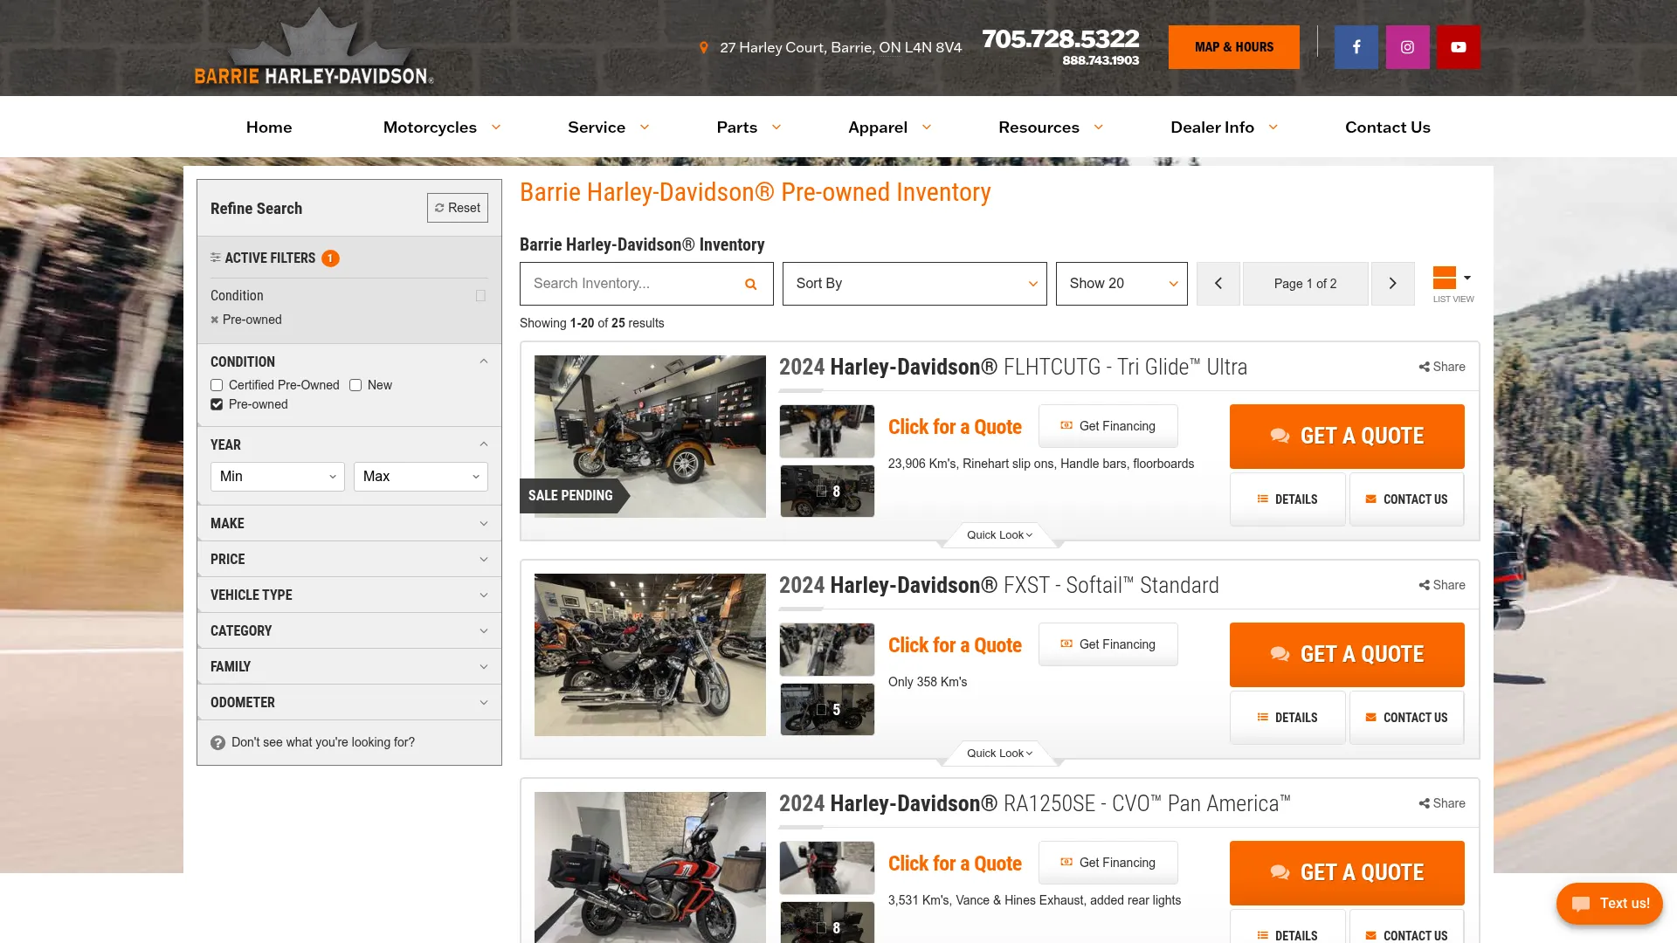The height and width of the screenshot is (943, 1677).
Task: Remove the Pre-owned active filter x
Action: (215, 320)
